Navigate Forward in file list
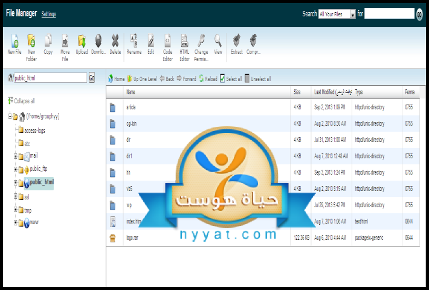 pyautogui.click(x=187, y=79)
